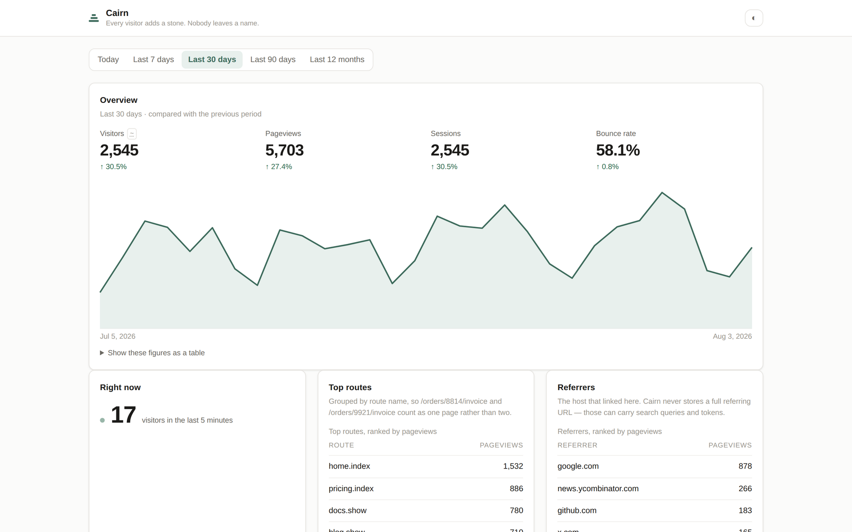852x532 pixels.
Task: Click the Cairn stacked-stones logo icon
Action: [94, 18]
